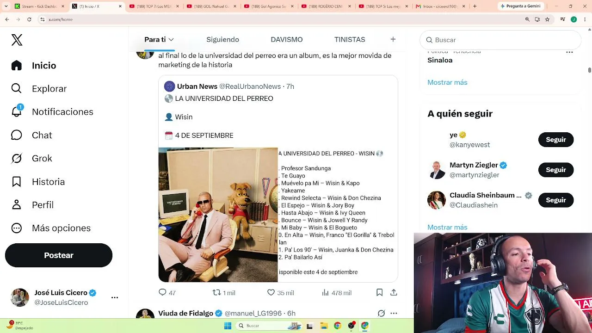Go back in browser history
Screen dimensions: 592x333
(7, 19)
